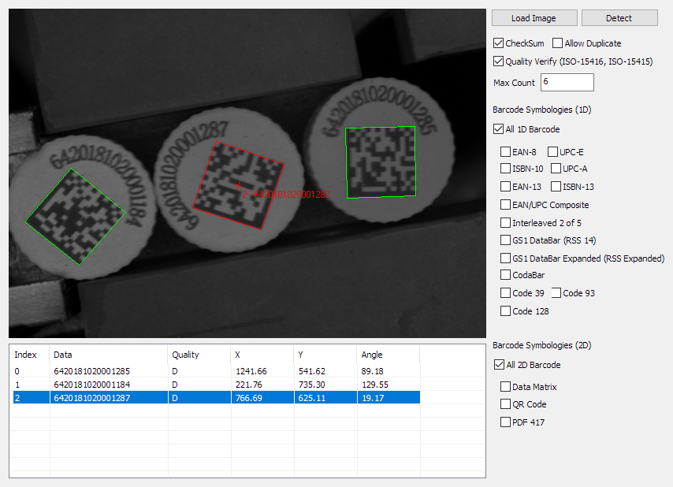Click the Data column header
Viewport: 673px width, 487px height.
[109, 355]
